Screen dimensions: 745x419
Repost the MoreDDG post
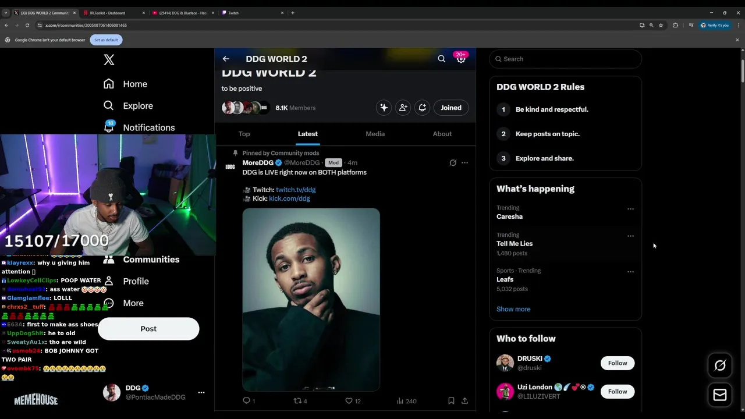pyautogui.click(x=300, y=401)
